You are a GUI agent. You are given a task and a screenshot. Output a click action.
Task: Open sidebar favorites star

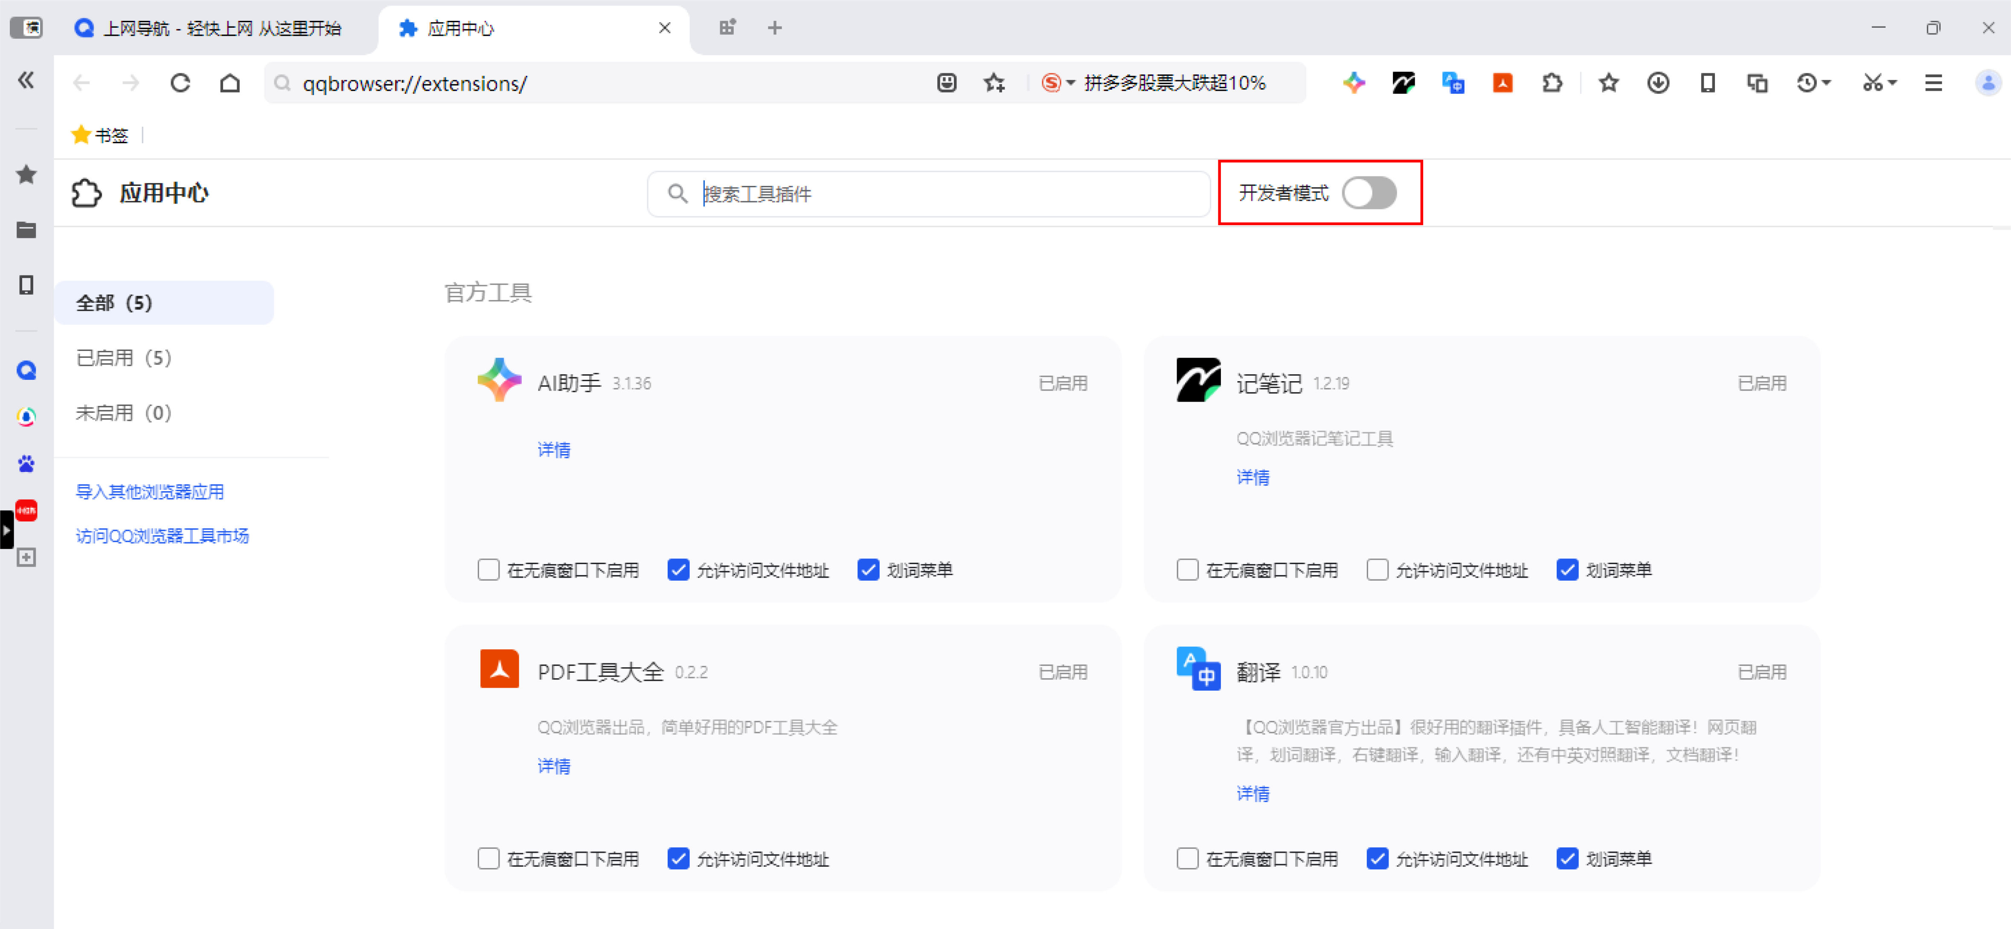26,174
